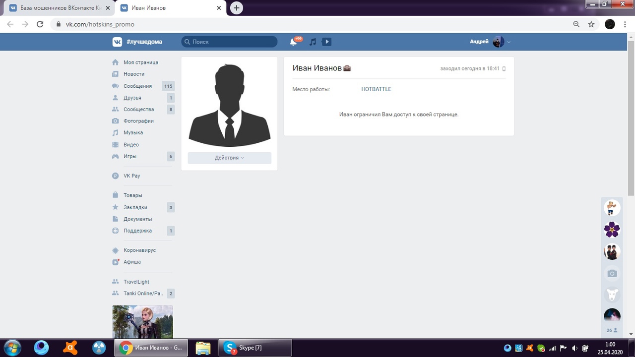Open a new browser tab
Image resolution: width=635 pixels, height=357 pixels.
(x=237, y=8)
